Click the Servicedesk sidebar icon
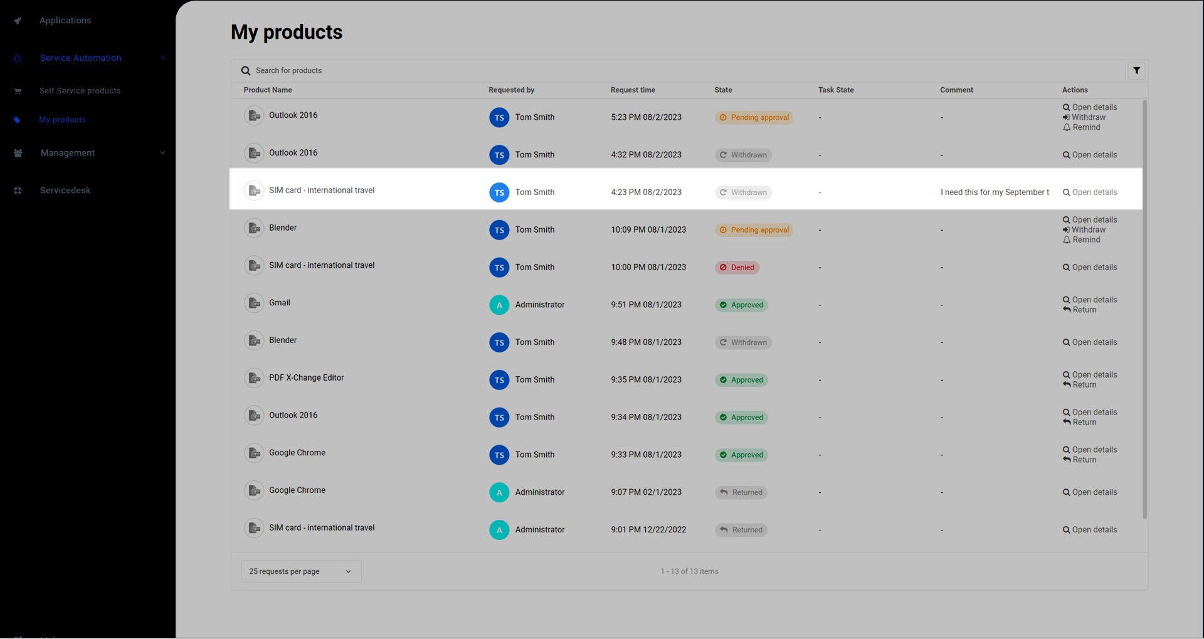Screen dimensions: 1204x639 [18, 191]
